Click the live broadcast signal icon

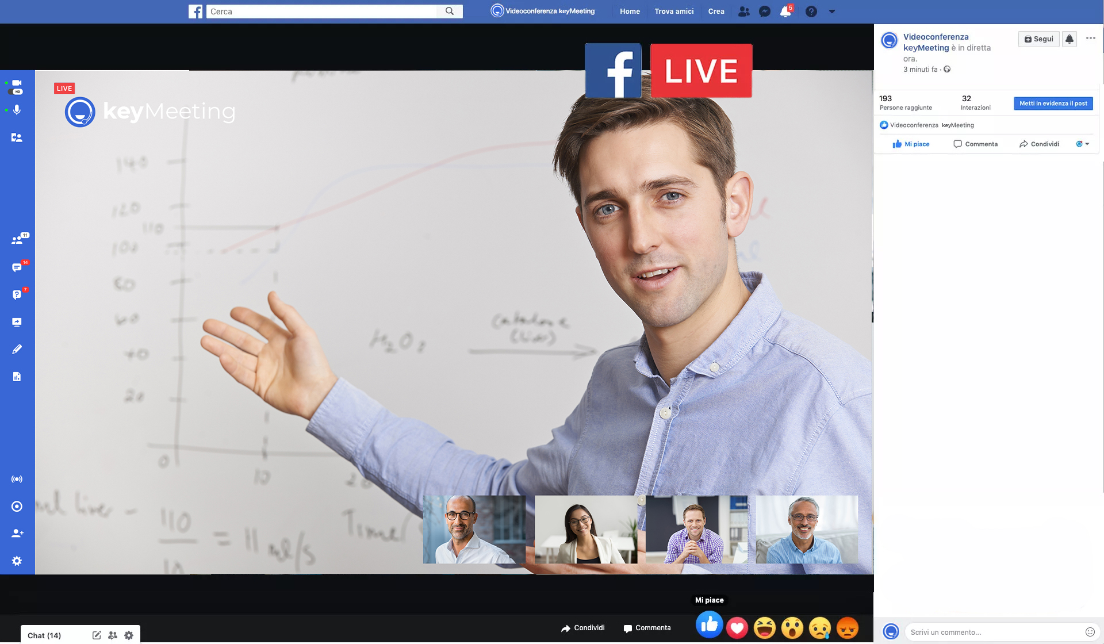17,479
